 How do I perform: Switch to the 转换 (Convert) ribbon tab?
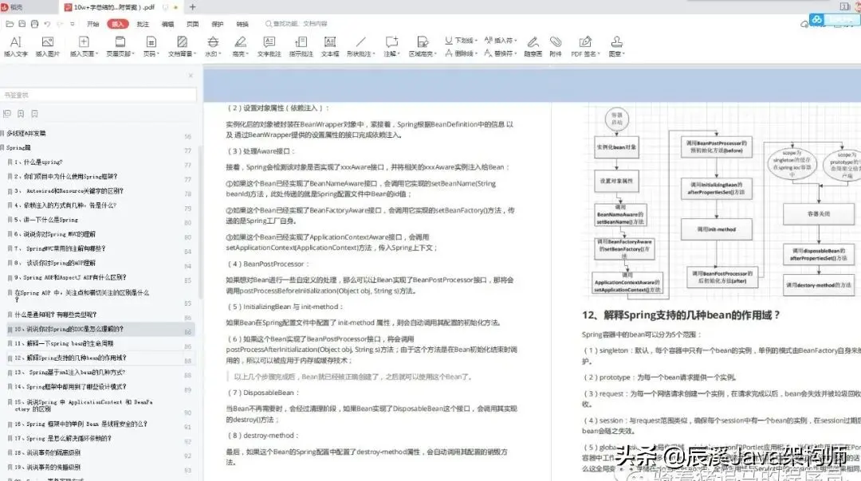(x=242, y=24)
